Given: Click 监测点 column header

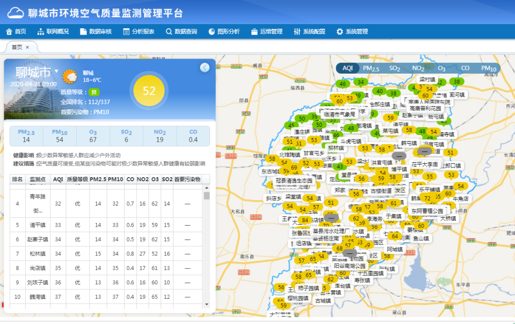Looking at the screenshot, I should [38, 179].
